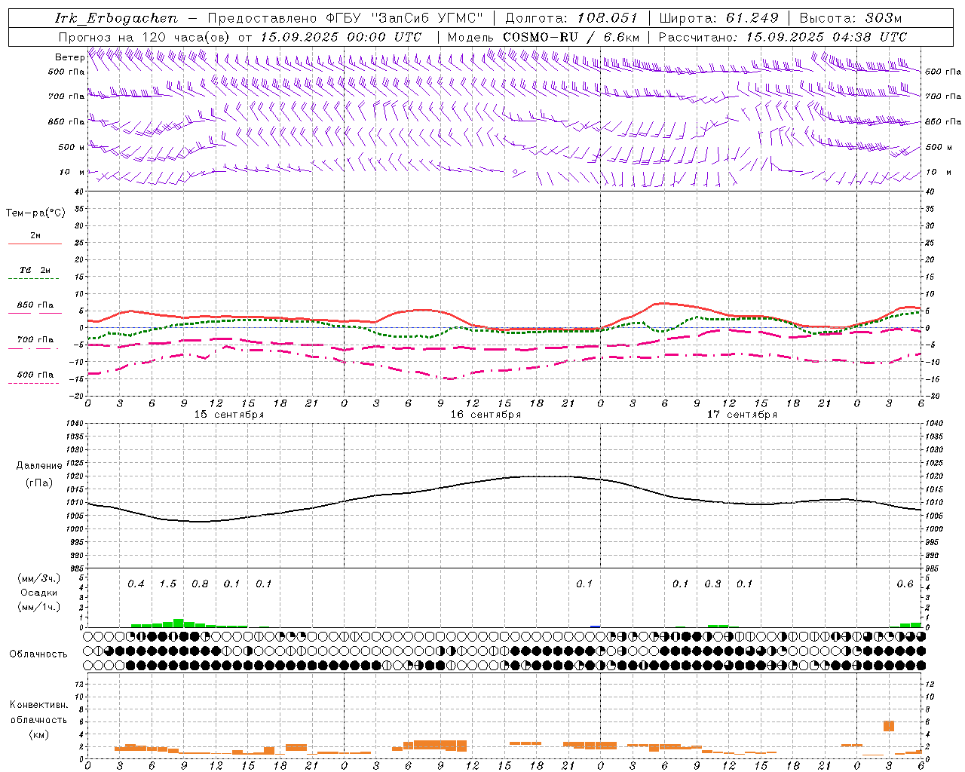The width and height of the screenshot is (965, 772).
Task: Click the 'Давление' pressure panel label
Action: point(39,466)
